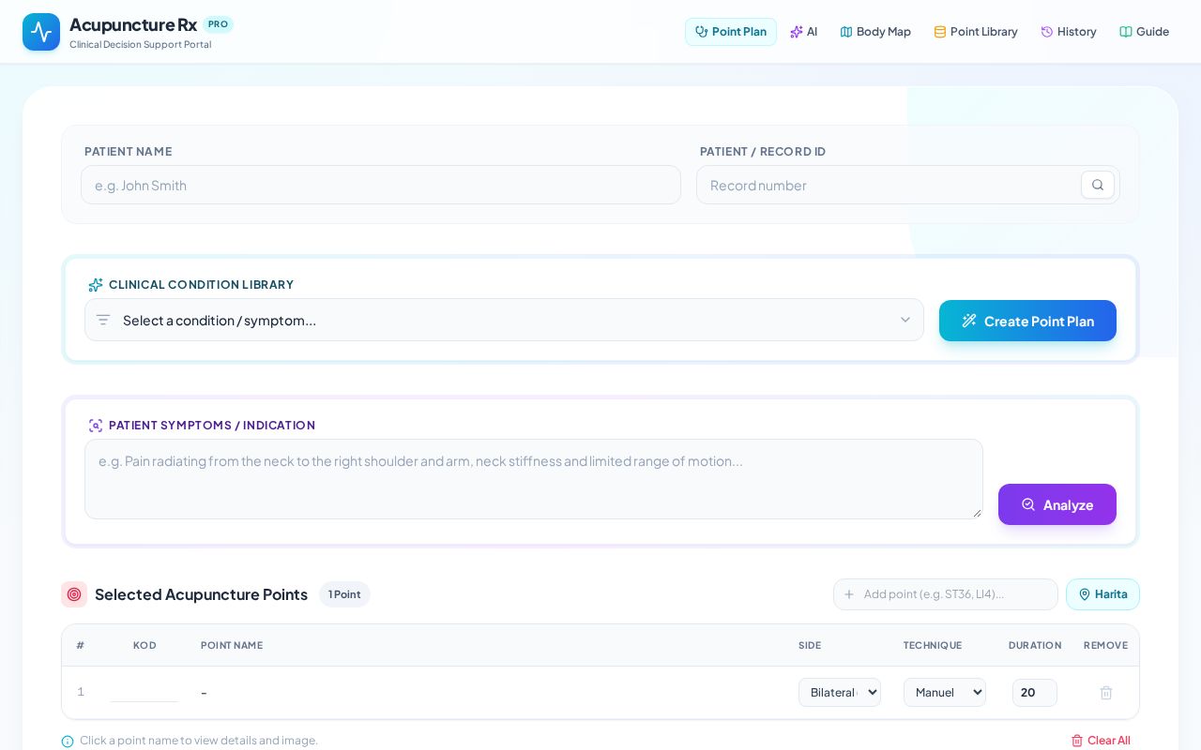
Task: Click the plus icon in Add point field
Action: click(x=849, y=594)
